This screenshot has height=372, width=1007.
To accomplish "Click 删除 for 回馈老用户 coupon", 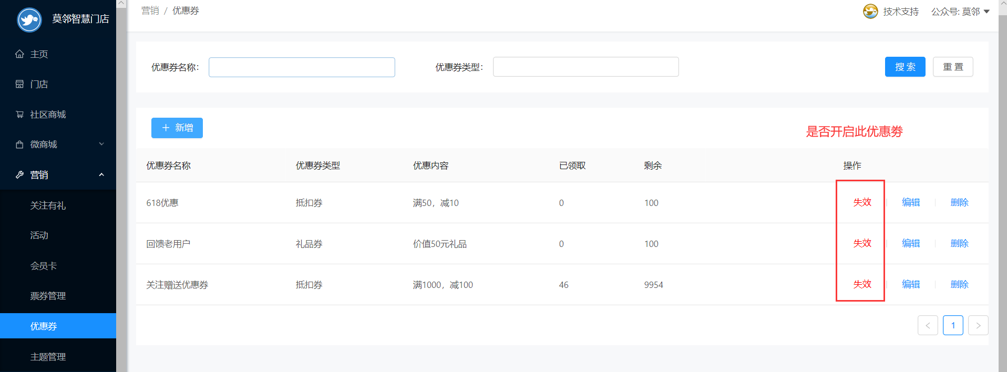I will pyautogui.click(x=959, y=243).
